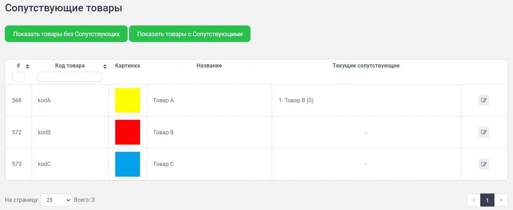
Task: Select the kodB product code cell
Action: tap(44, 132)
